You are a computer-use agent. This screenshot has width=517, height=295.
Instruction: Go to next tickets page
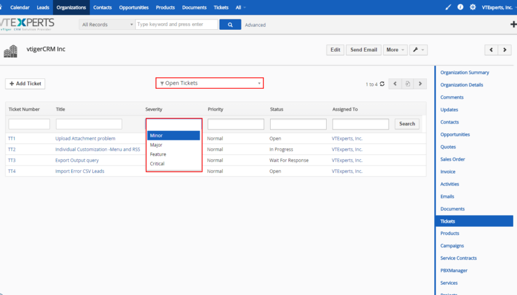click(x=420, y=84)
